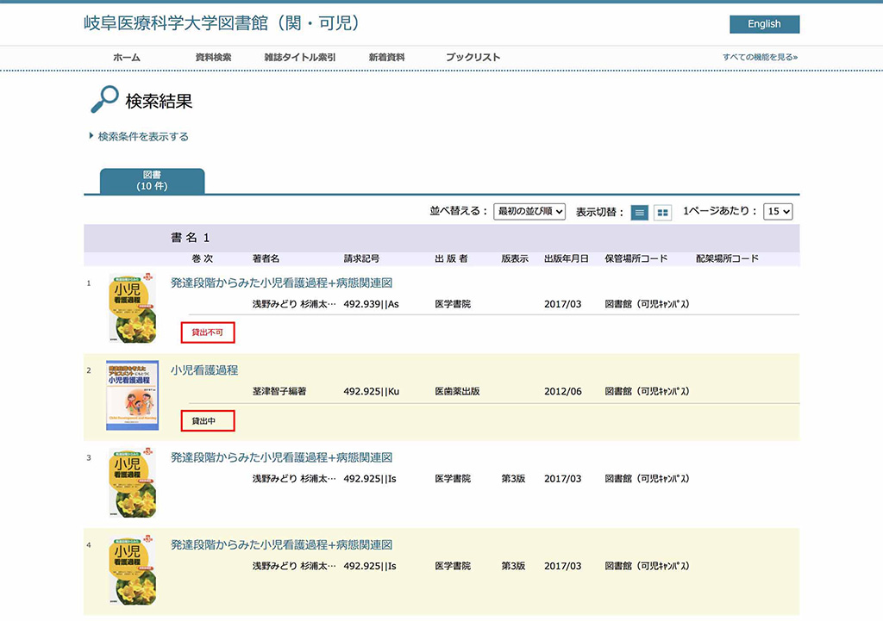Go to ホーム in navigation menu
The width and height of the screenshot is (883, 621).
pos(126,58)
